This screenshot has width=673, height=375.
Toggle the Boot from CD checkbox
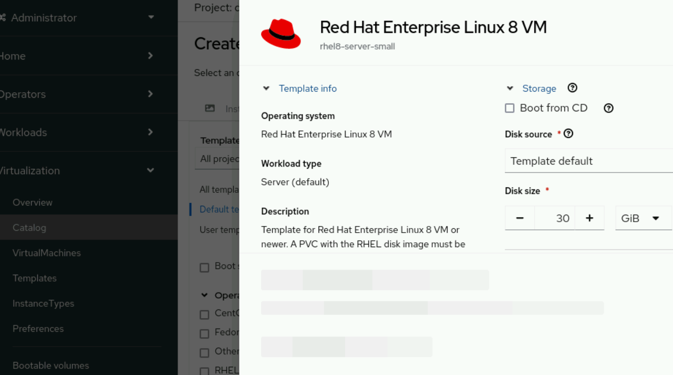[x=510, y=108]
